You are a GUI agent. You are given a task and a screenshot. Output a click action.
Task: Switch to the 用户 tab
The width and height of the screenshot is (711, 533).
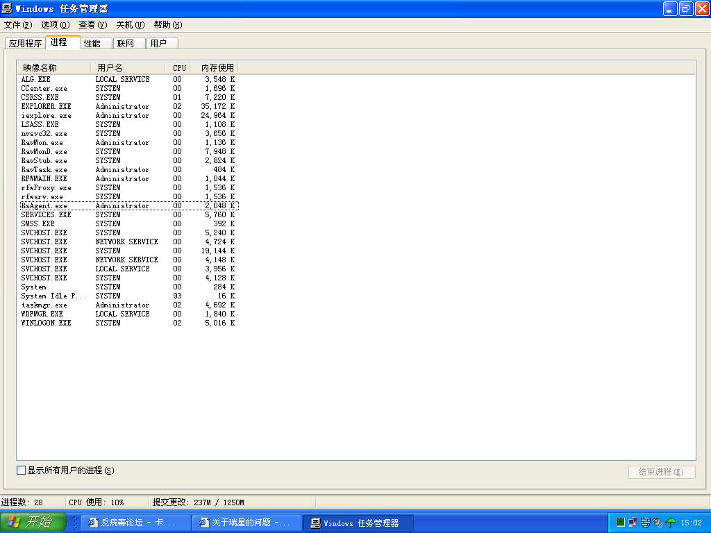162,43
